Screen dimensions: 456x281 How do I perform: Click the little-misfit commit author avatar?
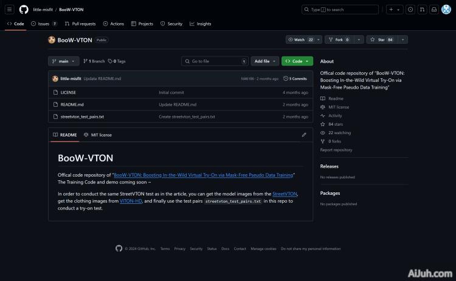[55, 78]
